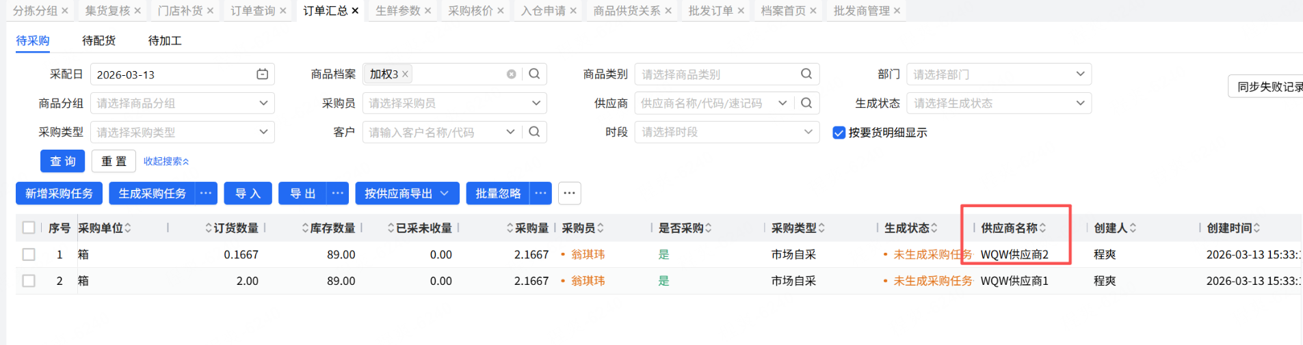Screen dimensions: 1303x345
Task: Collapse search with 收起搜索 link
Action: (x=166, y=161)
